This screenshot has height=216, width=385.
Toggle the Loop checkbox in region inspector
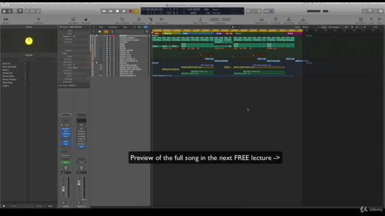coord(74,34)
